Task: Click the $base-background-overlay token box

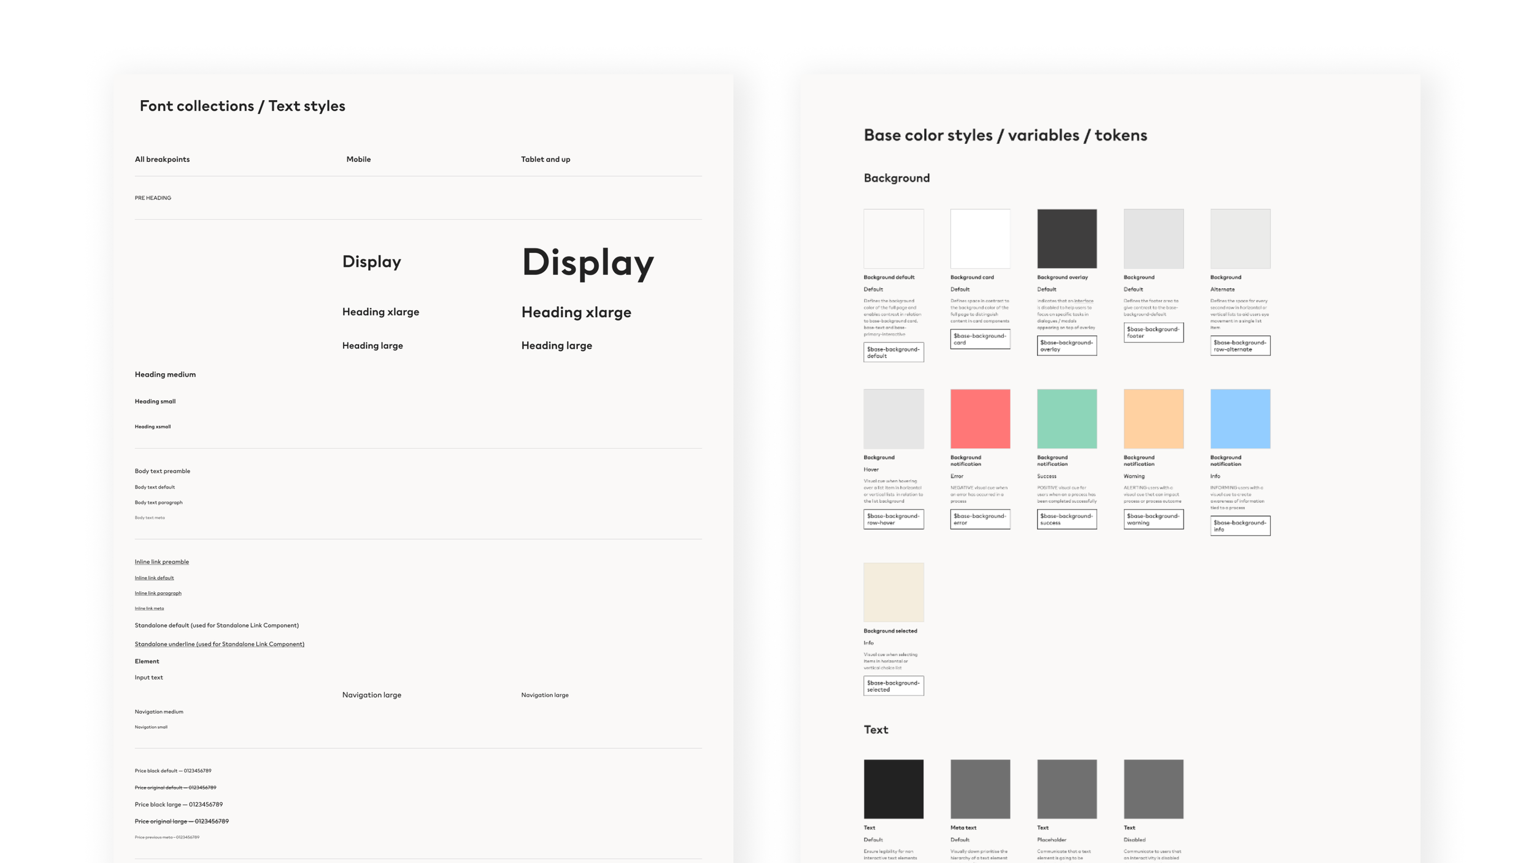Action: click(x=1066, y=346)
